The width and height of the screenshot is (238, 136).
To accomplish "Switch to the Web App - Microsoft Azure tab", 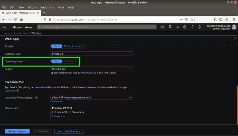I will click(20, 13).
